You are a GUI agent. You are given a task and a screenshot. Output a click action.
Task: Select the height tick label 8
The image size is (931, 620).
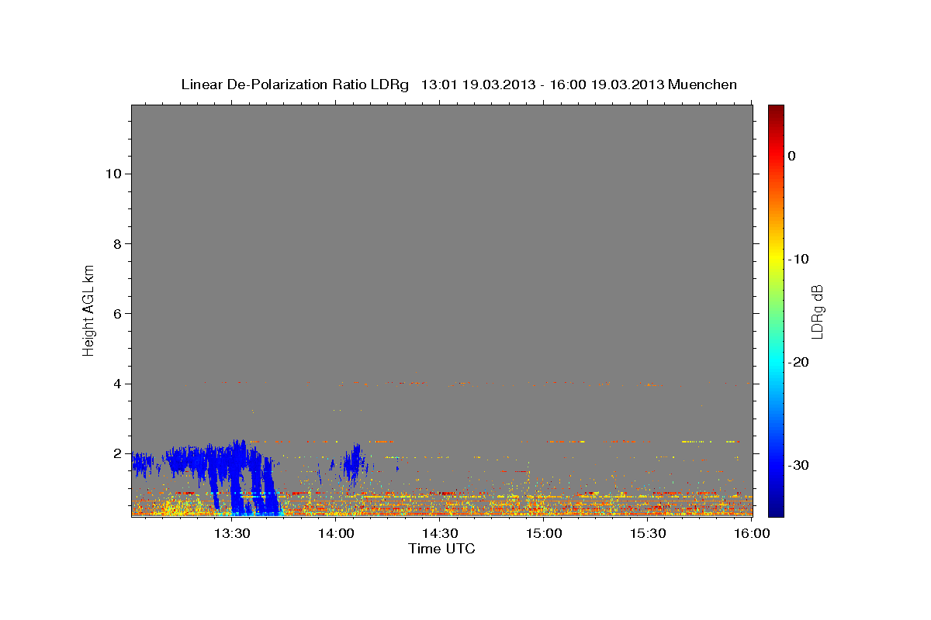coord(116,243)
